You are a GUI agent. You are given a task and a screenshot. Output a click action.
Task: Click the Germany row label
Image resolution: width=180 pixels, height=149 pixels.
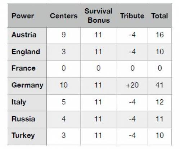point(27,85)
